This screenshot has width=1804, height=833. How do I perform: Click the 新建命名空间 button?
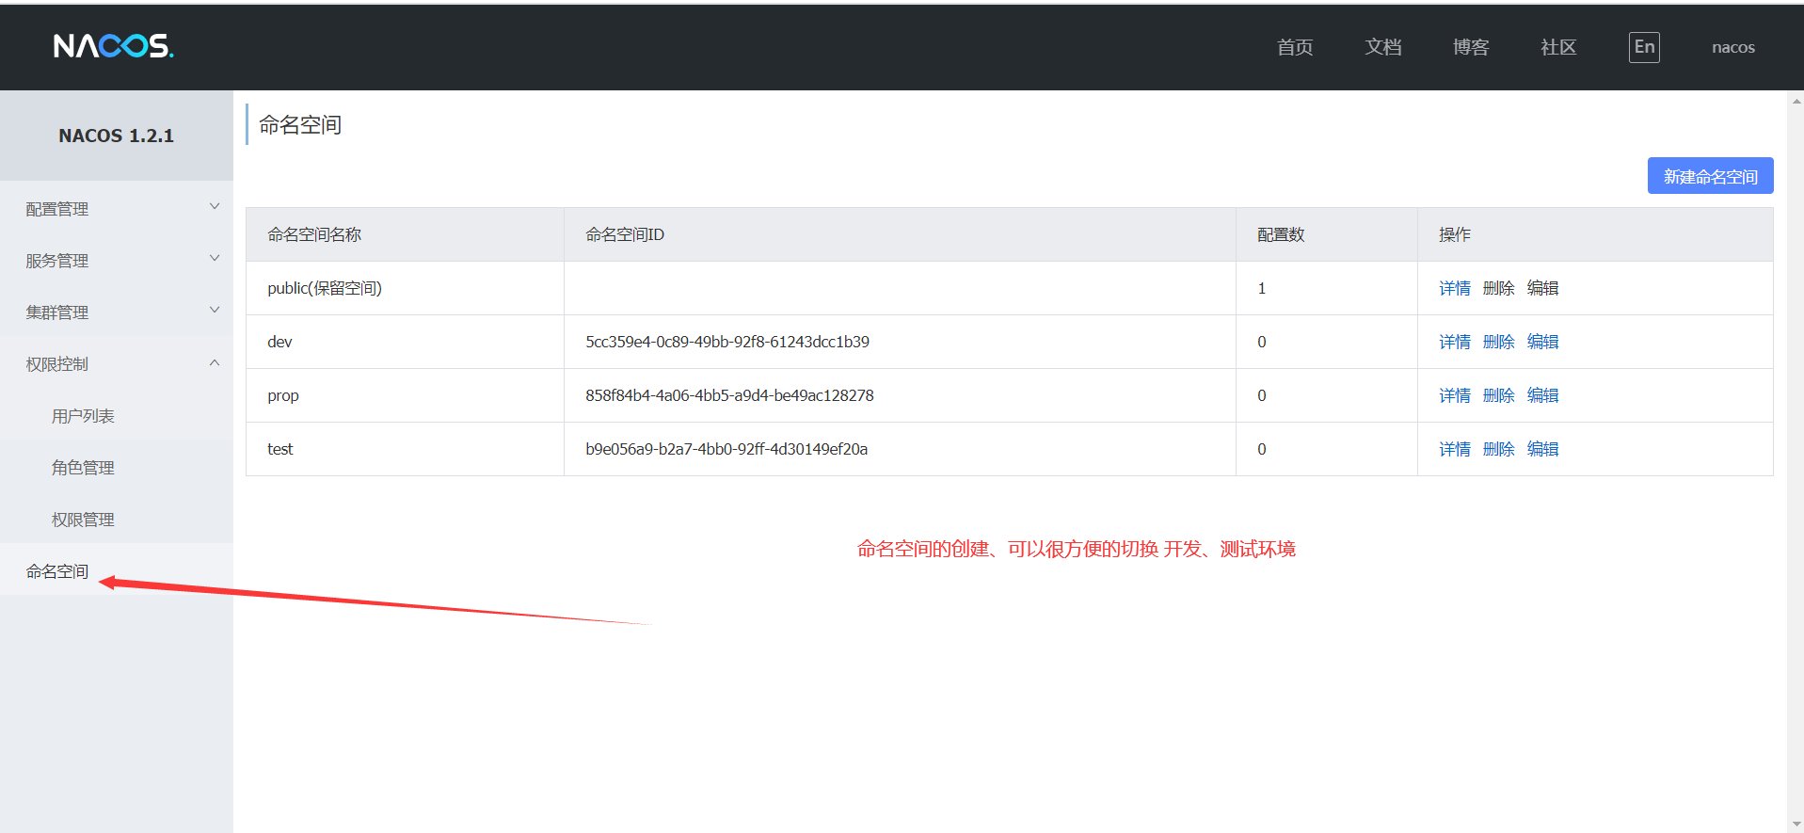point(1710,176)
